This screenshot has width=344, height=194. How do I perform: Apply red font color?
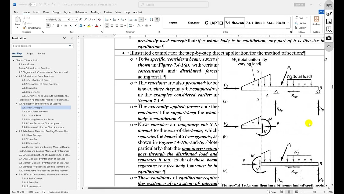point(96,26)
